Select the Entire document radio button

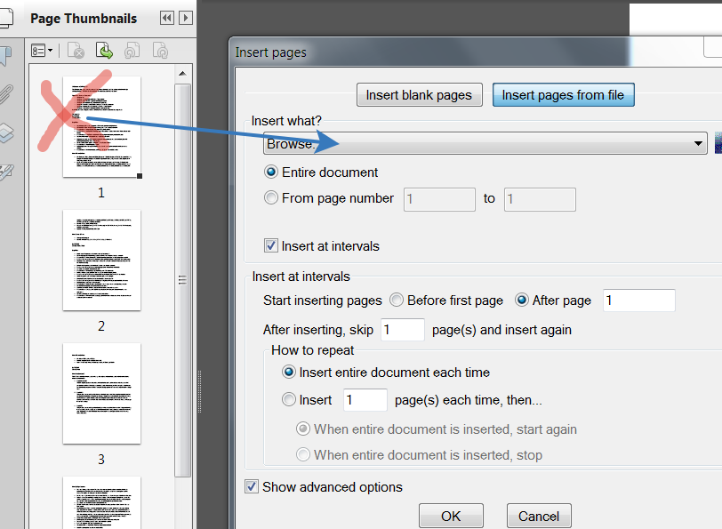pos(271,172)
